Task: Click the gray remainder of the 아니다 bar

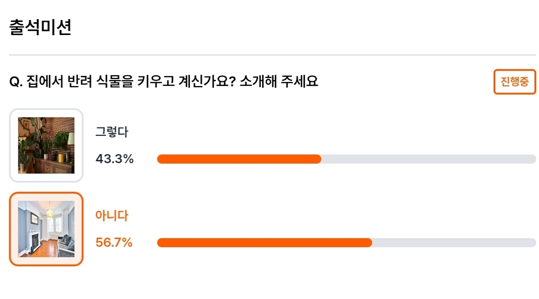Action: (x=454, y=243)
